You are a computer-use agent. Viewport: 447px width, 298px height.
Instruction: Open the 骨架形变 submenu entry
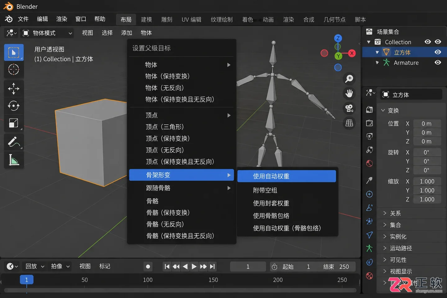(x=182, y=175)
